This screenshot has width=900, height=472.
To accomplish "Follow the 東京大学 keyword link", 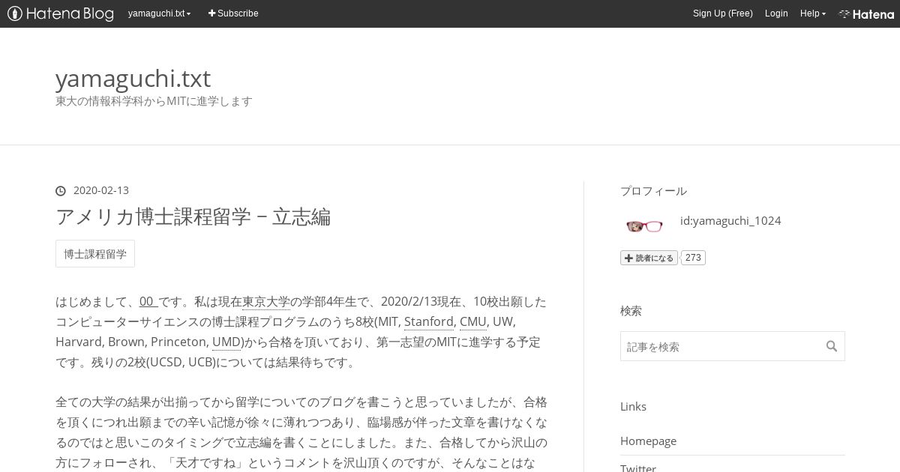I will tap(265, 302).
